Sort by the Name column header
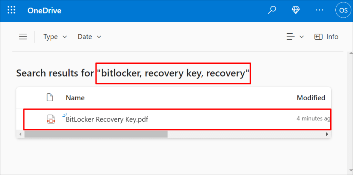The height and width of the screenshot is (175, 353). pos(75,98)
